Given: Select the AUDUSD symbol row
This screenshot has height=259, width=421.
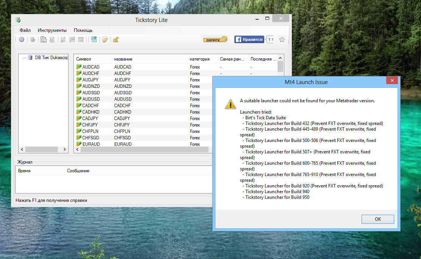Looking at the screenshot, I should pos(143,99).
